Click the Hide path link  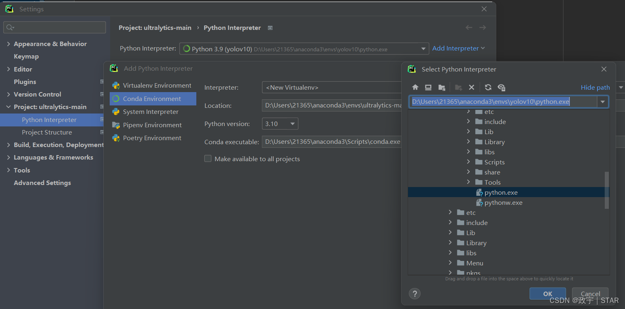pyautogui.click(x=595, y=87)
